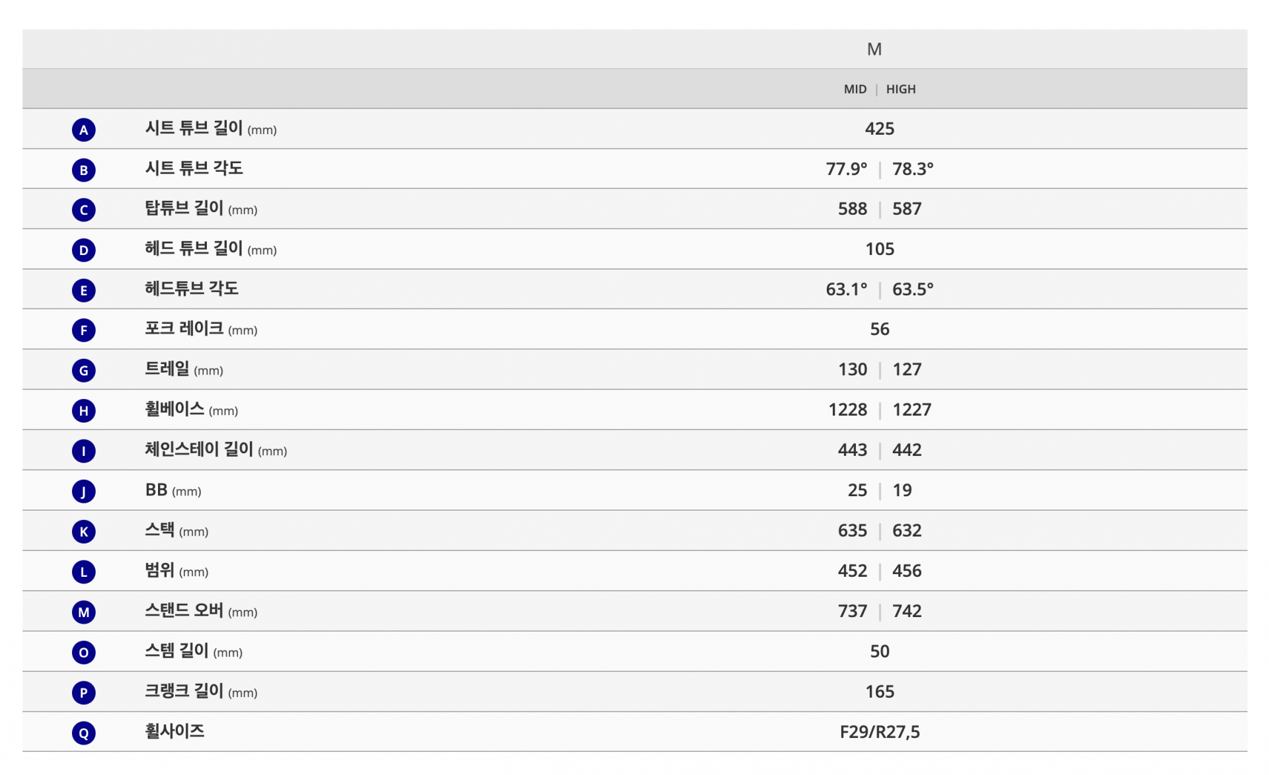
Task: Click the HIGH geometry setting label
Action: click(x=901, y=89)
